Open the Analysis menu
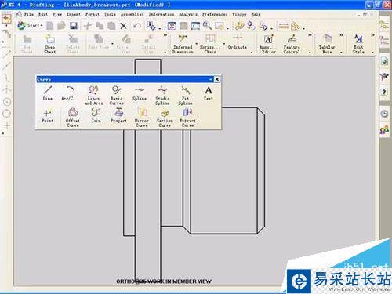Image resolution: width=392 pixels, height=294 pixels. pyautogui.click(x=188, y=14)
